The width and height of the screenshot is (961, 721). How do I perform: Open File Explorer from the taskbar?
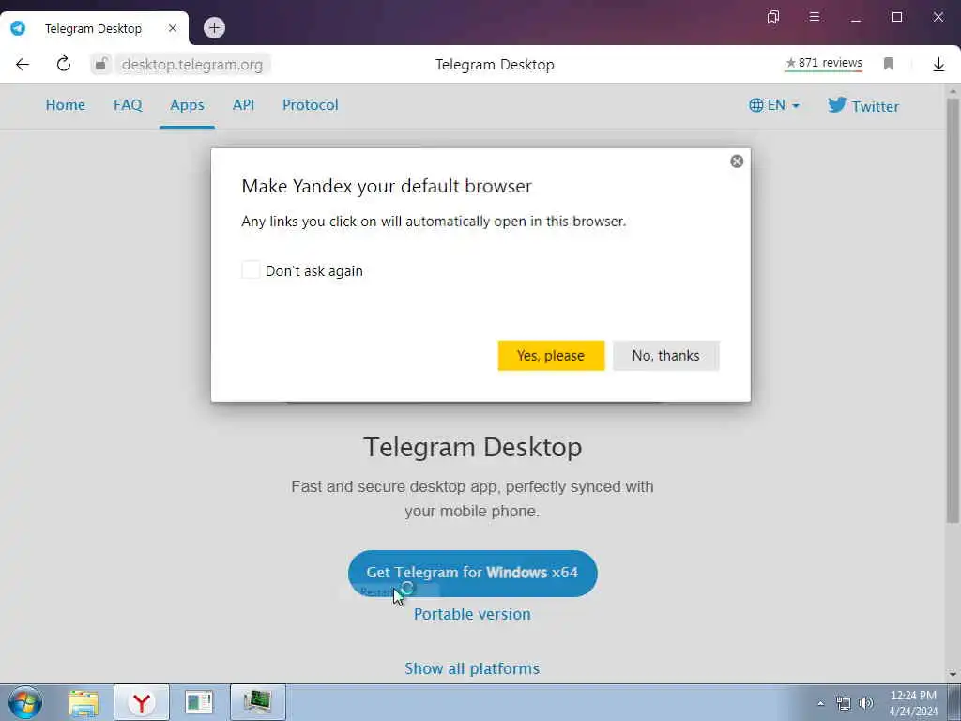pyautogui.click(x=84, y=702)
